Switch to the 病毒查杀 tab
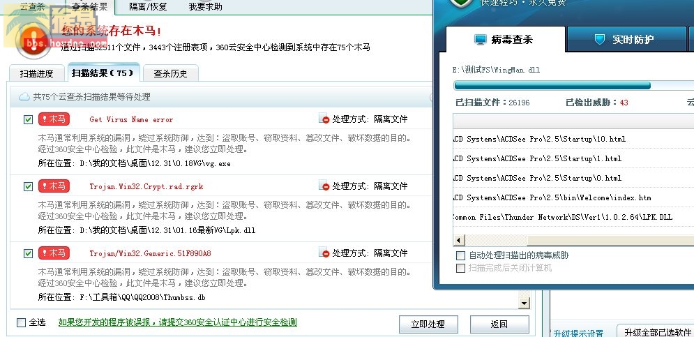 (505, 39)
